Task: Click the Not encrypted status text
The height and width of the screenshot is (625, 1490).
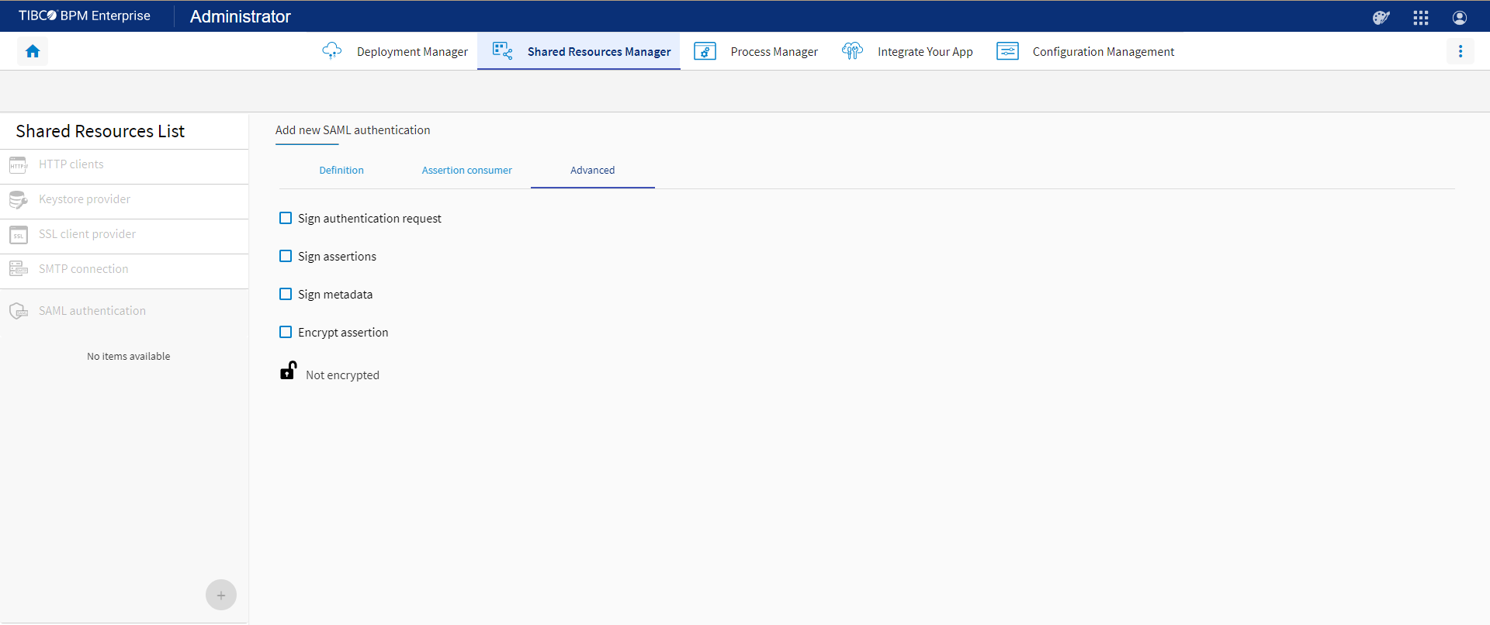Action: pos(342,375)
